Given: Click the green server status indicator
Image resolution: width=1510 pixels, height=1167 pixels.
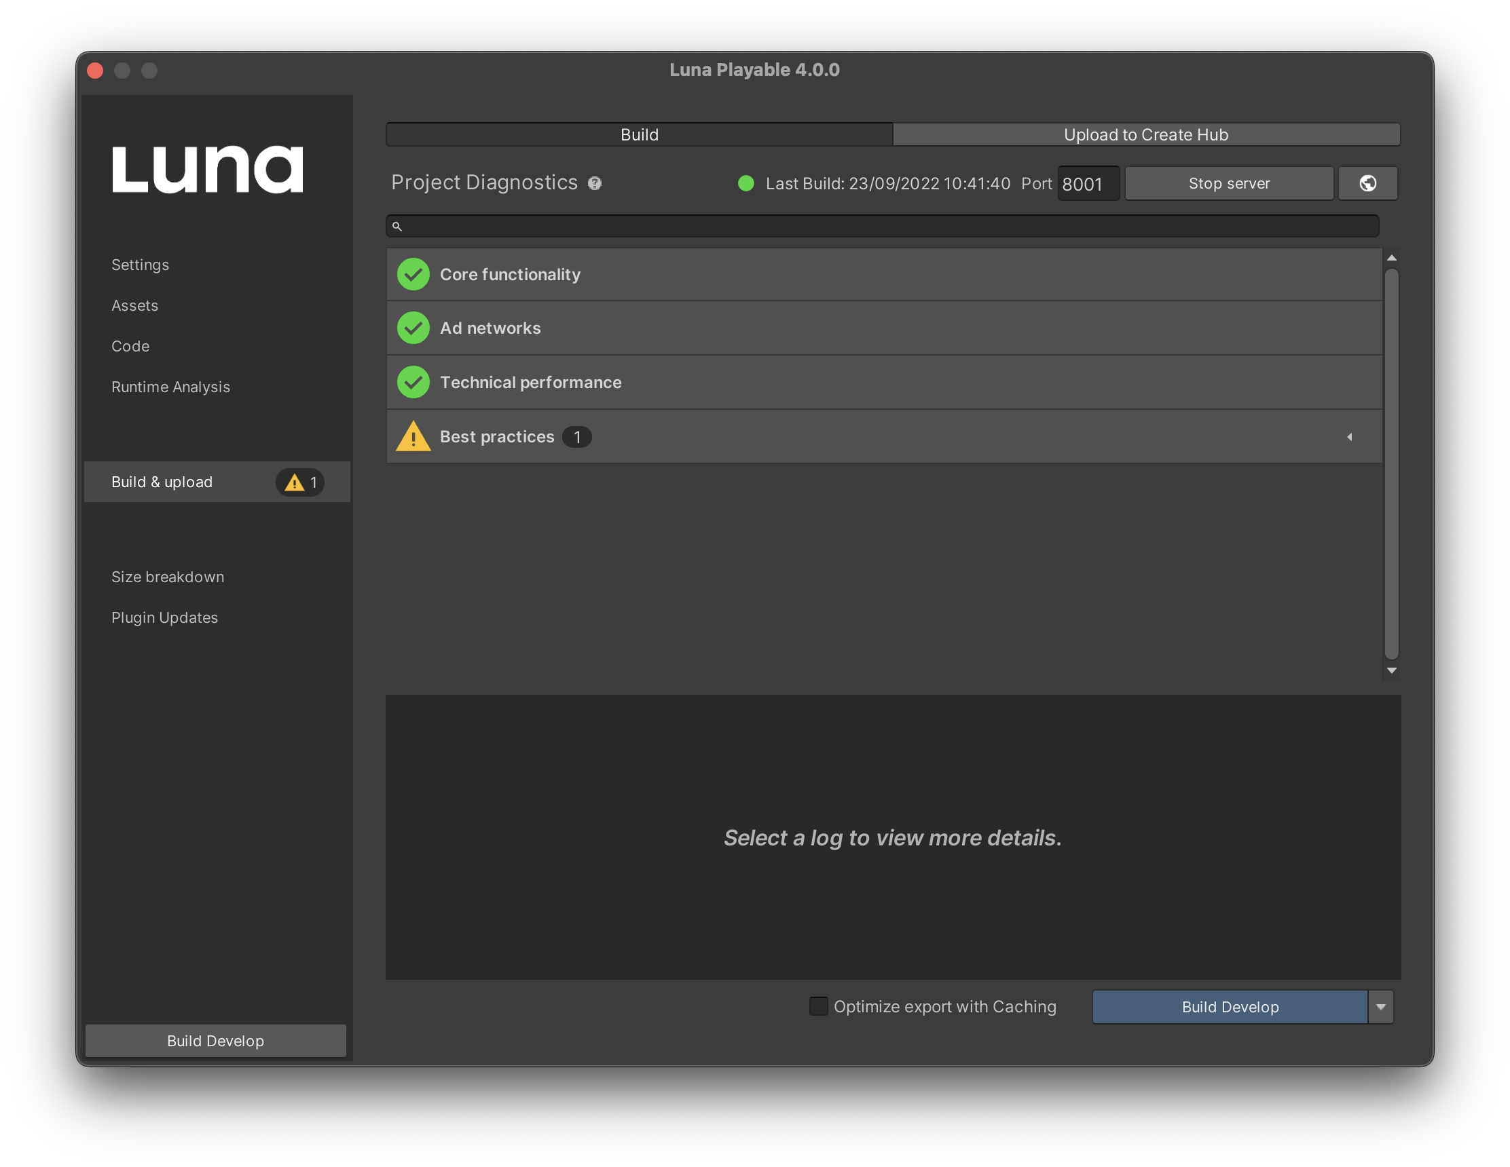Looking at the screenshot, I should [x=746, y=183].
